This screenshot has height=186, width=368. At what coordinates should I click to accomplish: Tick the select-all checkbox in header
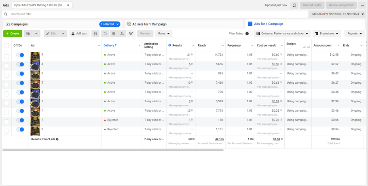click(x=6, y=45)
